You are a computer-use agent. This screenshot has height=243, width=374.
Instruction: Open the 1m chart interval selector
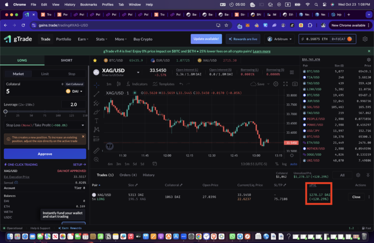click(x=109, y=84)
